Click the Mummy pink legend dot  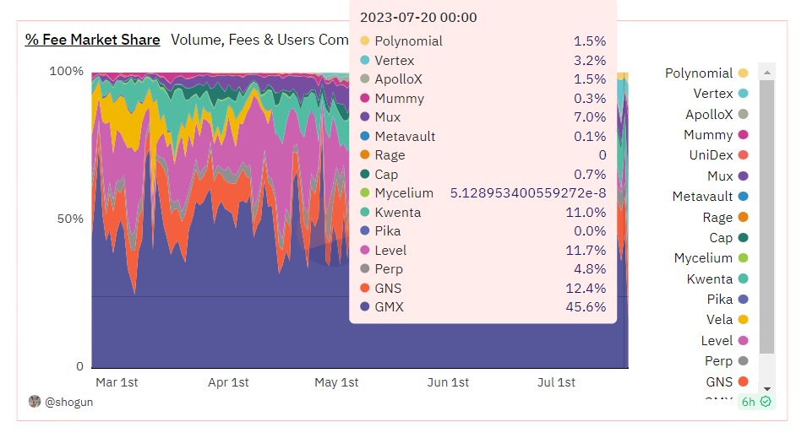pos(743,135)
